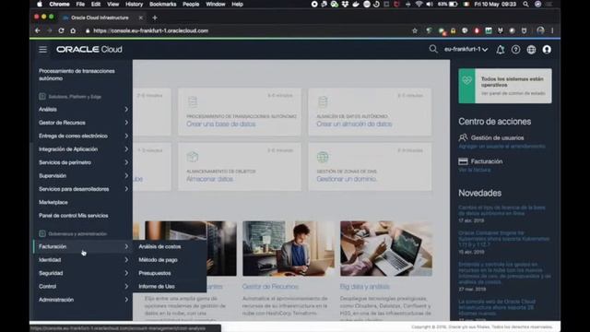Click the ORACLE Cloud logo
This screenshot has width=590, height=332.
point(89,49)
